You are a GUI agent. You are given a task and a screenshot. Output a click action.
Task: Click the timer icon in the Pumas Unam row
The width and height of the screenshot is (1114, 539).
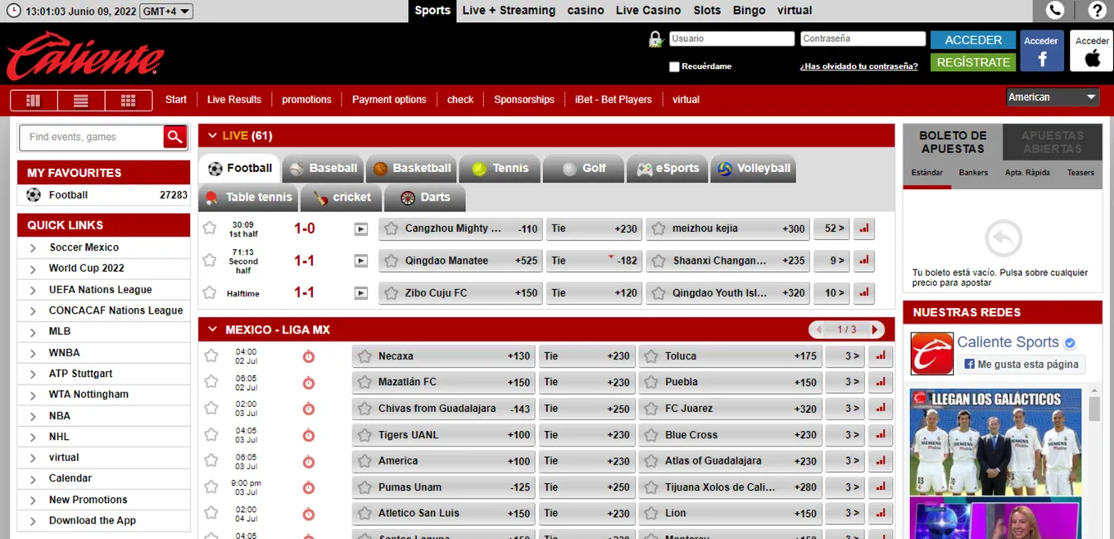(x=309, y=487)
